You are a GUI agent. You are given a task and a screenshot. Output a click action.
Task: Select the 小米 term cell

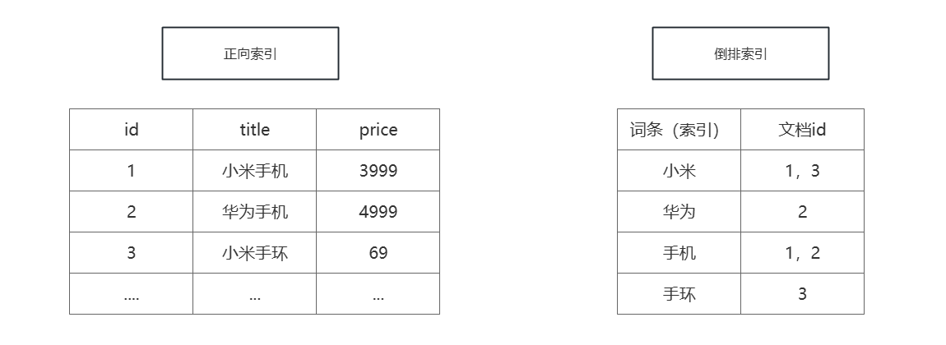point(679,171)
